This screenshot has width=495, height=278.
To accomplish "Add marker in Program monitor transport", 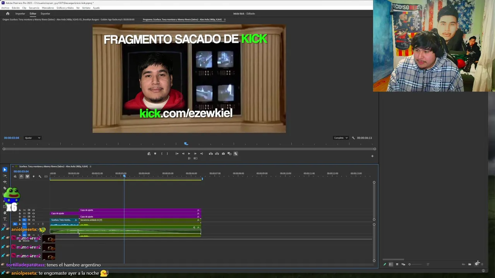I will click(155, 154).
